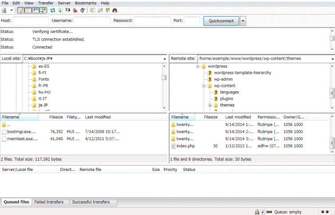Open the Edit menu

[16, 3]
